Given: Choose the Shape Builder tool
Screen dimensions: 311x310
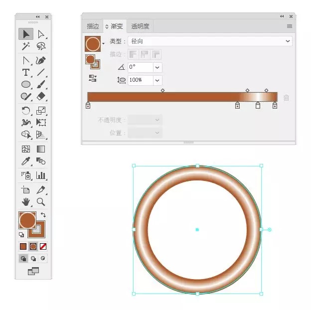Looking at the screenshot, I should [x=26, y=135].
